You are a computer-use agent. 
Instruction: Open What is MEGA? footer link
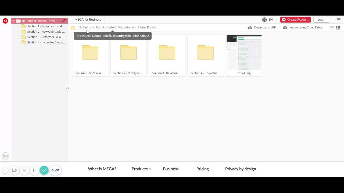point(102,169)
